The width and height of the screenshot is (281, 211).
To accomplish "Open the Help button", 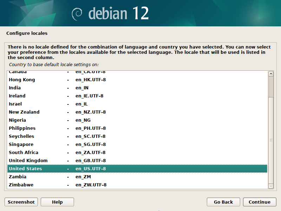I will coord(57,202).
